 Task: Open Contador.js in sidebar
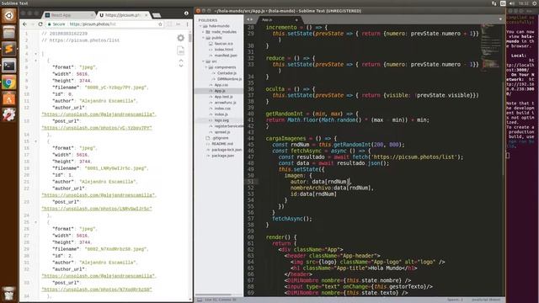227,73
